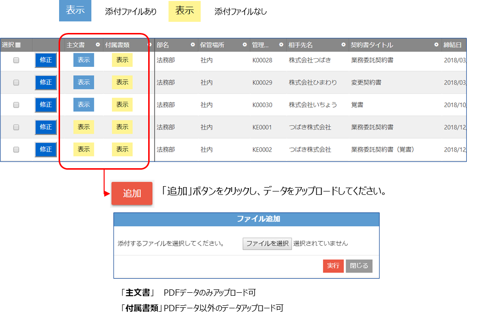Screen dimensions: 492x318
Task: Close the dialog with 閉じる button
Action: point(359,266)
